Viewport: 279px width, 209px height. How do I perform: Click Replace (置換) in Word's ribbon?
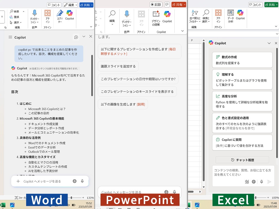pyautogui.click(x=14, y=17)
